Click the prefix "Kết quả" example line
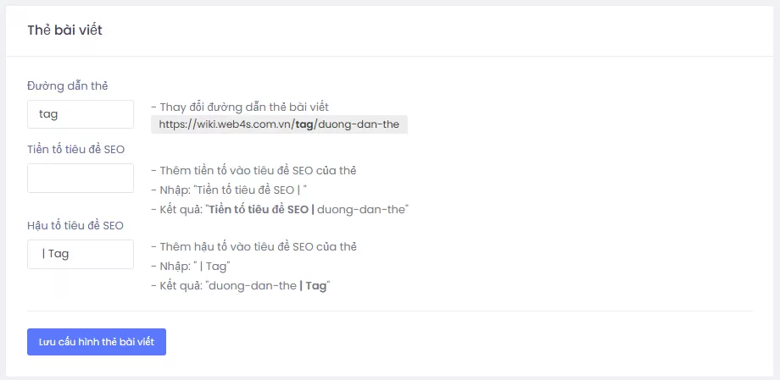The image size is (780, 380). tap(280, 209)
